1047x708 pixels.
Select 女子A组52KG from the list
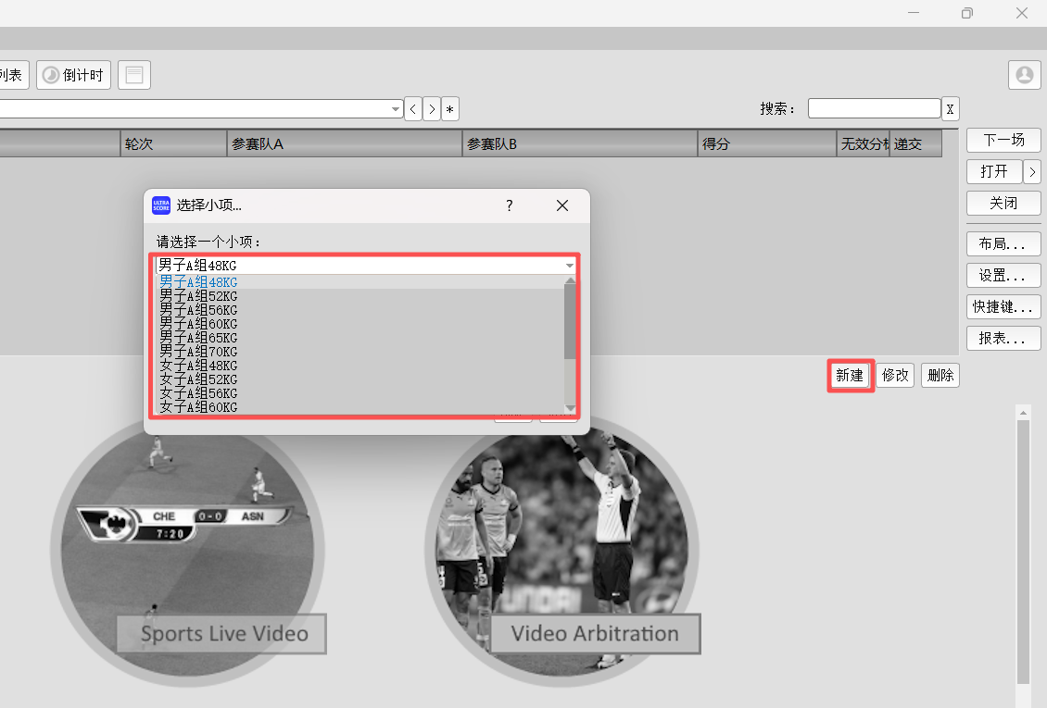coord(198,379)
